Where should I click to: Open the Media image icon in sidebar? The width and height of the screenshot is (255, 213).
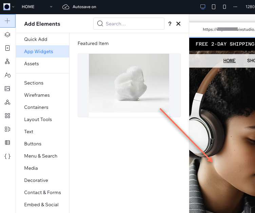click(7, 89)
